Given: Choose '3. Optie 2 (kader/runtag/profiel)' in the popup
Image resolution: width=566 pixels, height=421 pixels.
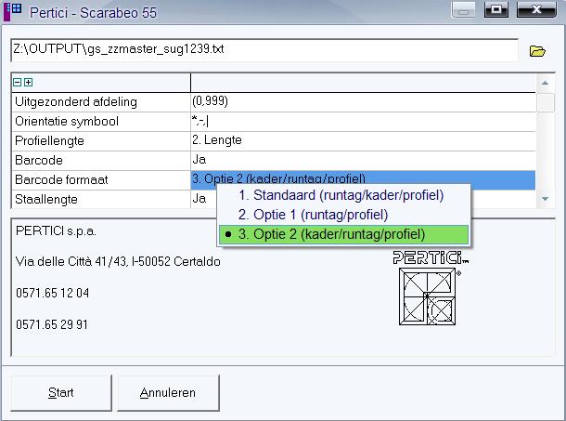Looking at the screenshot, I should click(343, 234).
